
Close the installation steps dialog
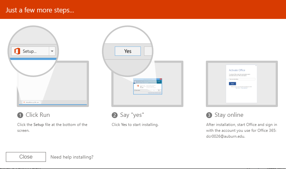click(x=26, y=157)
